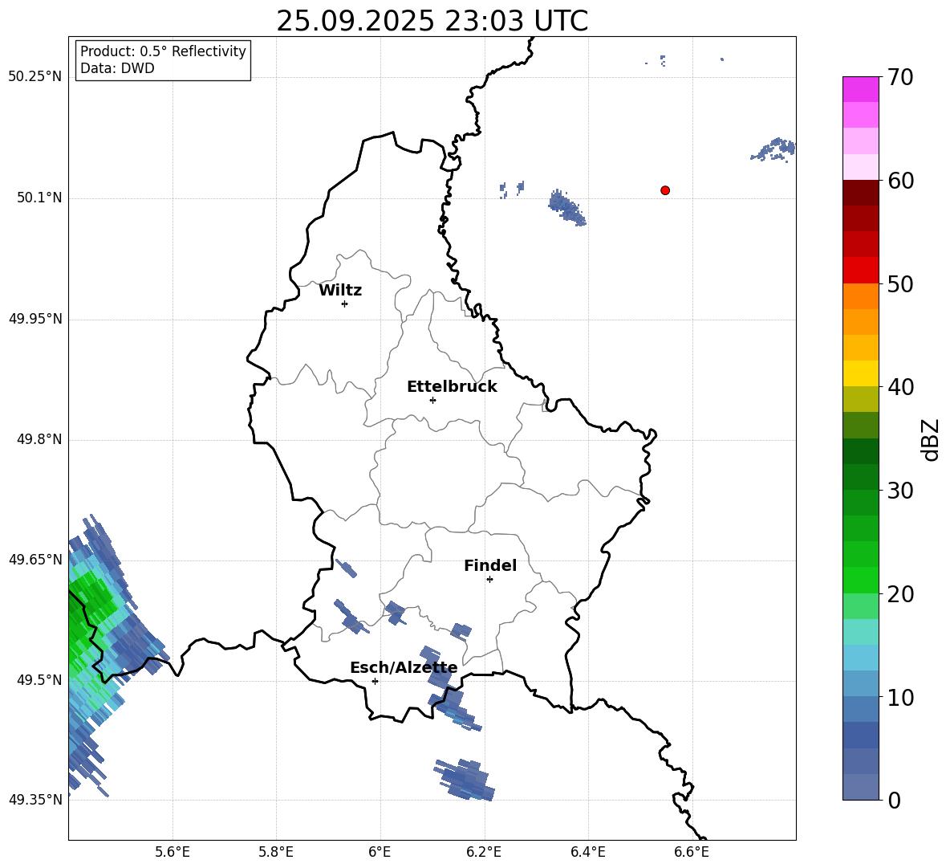Click the 0 value on the colorbar
The image size is (950, 868).
pos(894,800)
